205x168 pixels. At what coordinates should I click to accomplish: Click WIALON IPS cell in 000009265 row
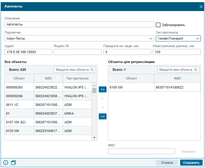pos(77,87)
